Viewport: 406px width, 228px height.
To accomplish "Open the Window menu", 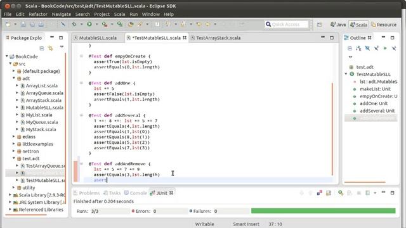I will pyautogui.click(x=151, y=14).
